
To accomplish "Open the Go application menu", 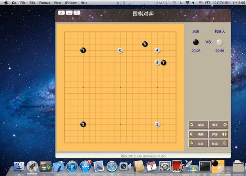I will click(x=14, y=3).
